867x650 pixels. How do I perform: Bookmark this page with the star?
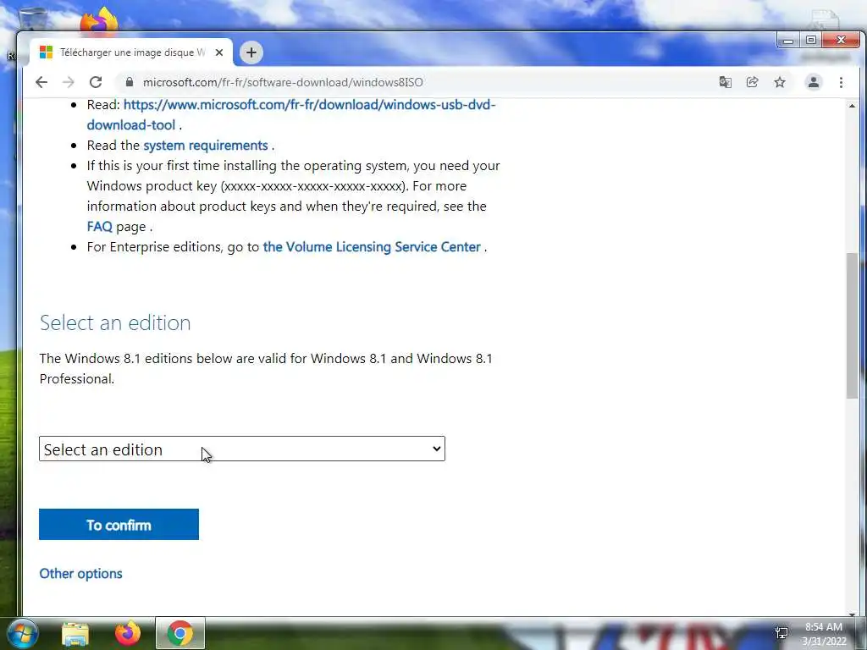click(780, 82)
